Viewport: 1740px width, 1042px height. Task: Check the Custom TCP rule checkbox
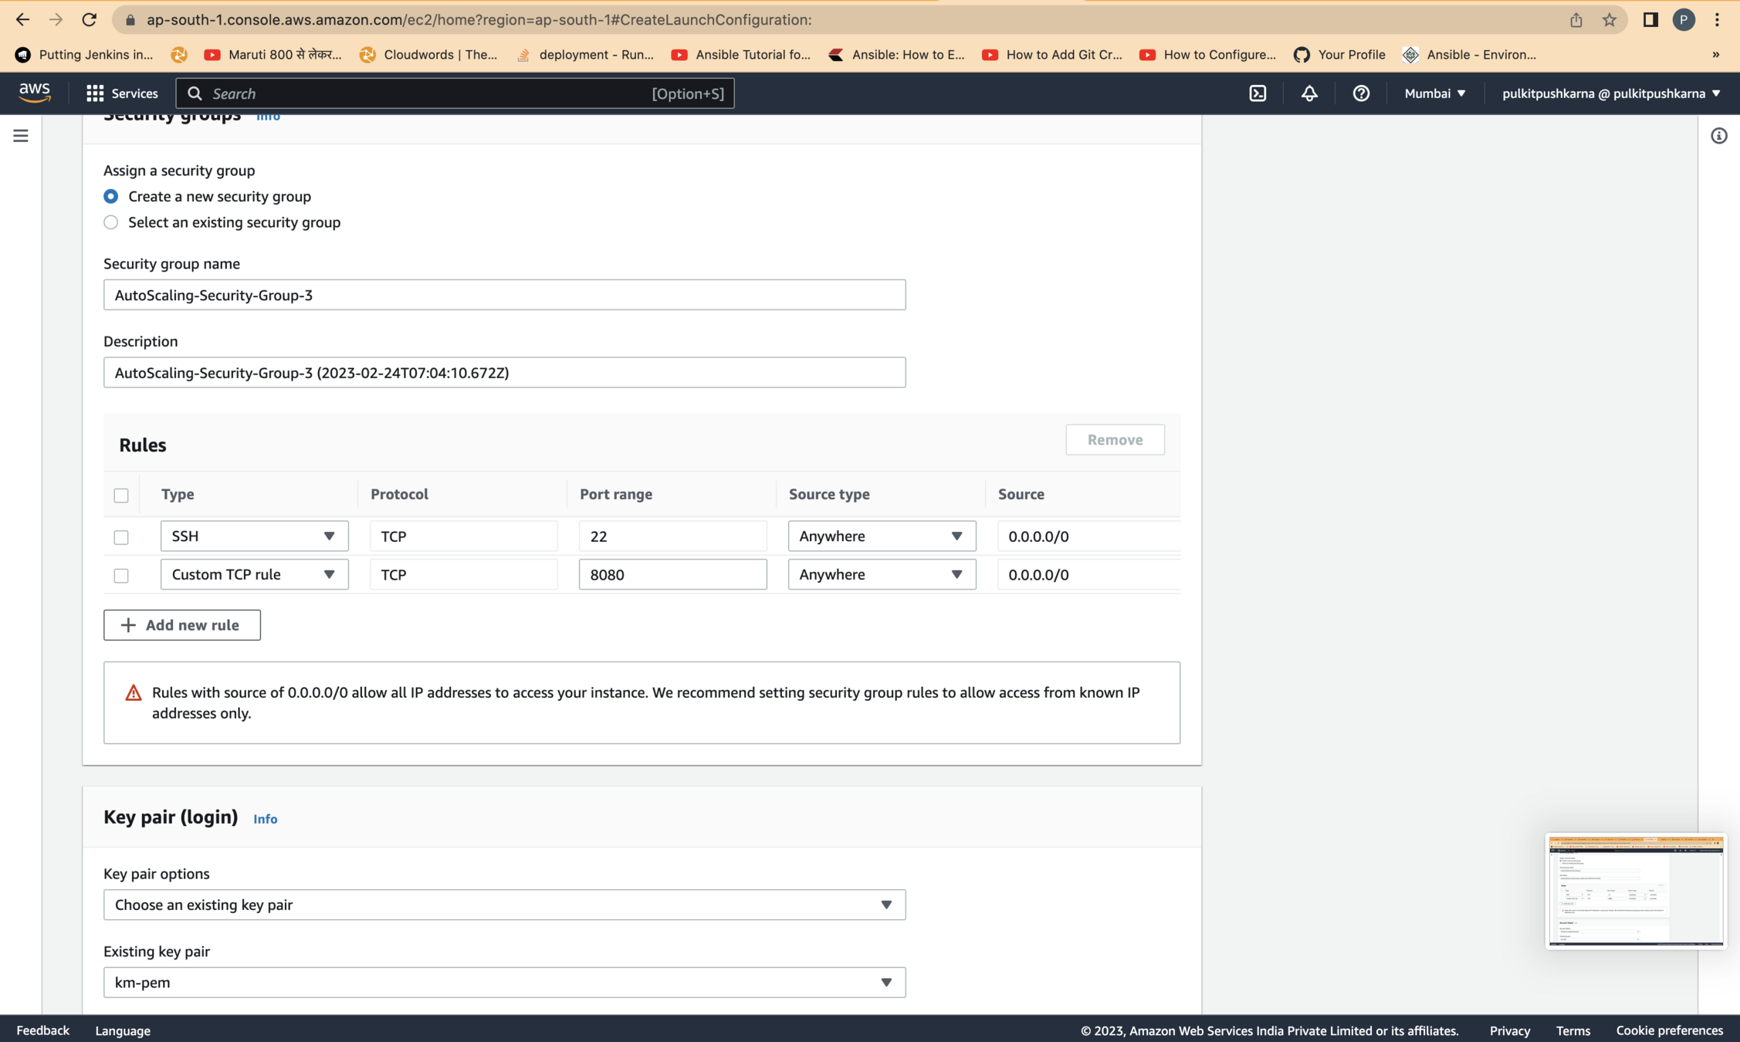121,576
